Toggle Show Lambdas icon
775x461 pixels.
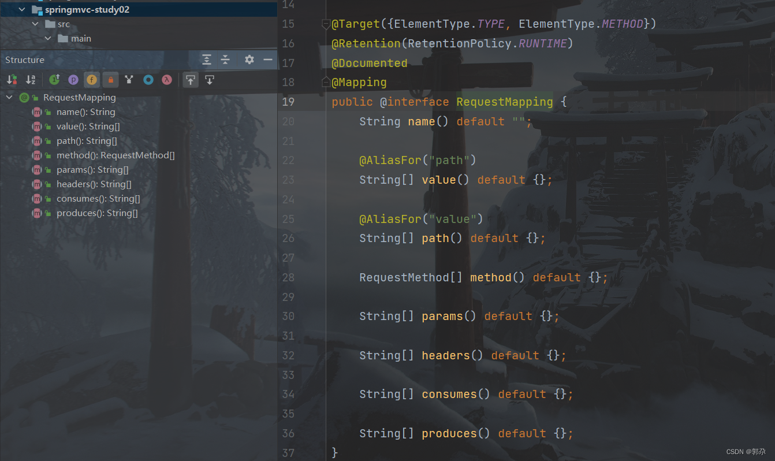tap(167, 80)
